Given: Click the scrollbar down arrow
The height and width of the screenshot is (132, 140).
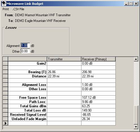Looking at the screenshot, I should [136, 127].
